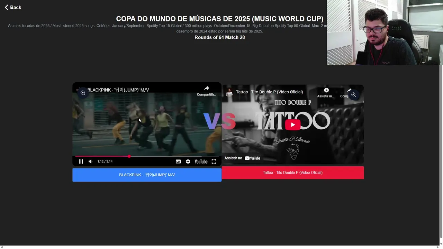Click the horizontal scrollbar at the bottom
443x249 pixels.
[x=220, y=247]
